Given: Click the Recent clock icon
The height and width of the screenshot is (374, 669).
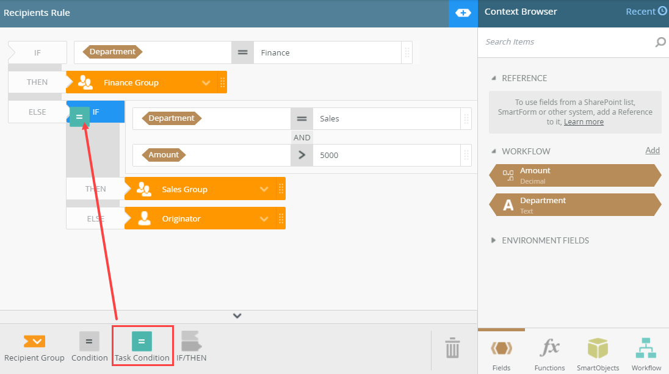Looking at the screenshot, I should pyautogui.click(x=662, y=12).
